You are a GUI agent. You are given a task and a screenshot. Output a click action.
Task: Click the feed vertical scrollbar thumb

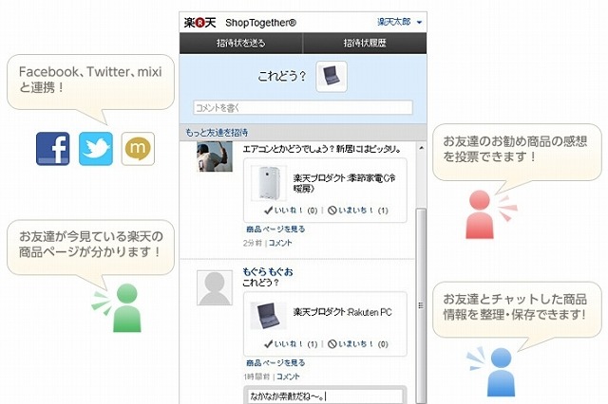point(421,305)
